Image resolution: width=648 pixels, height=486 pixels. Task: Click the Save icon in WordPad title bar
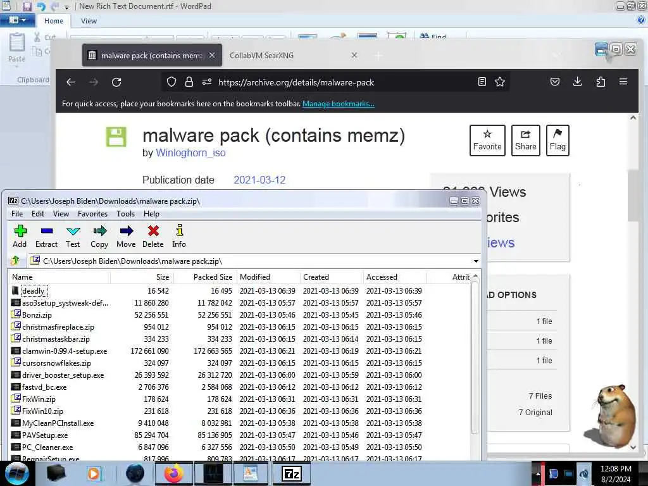tap(27, 6)
